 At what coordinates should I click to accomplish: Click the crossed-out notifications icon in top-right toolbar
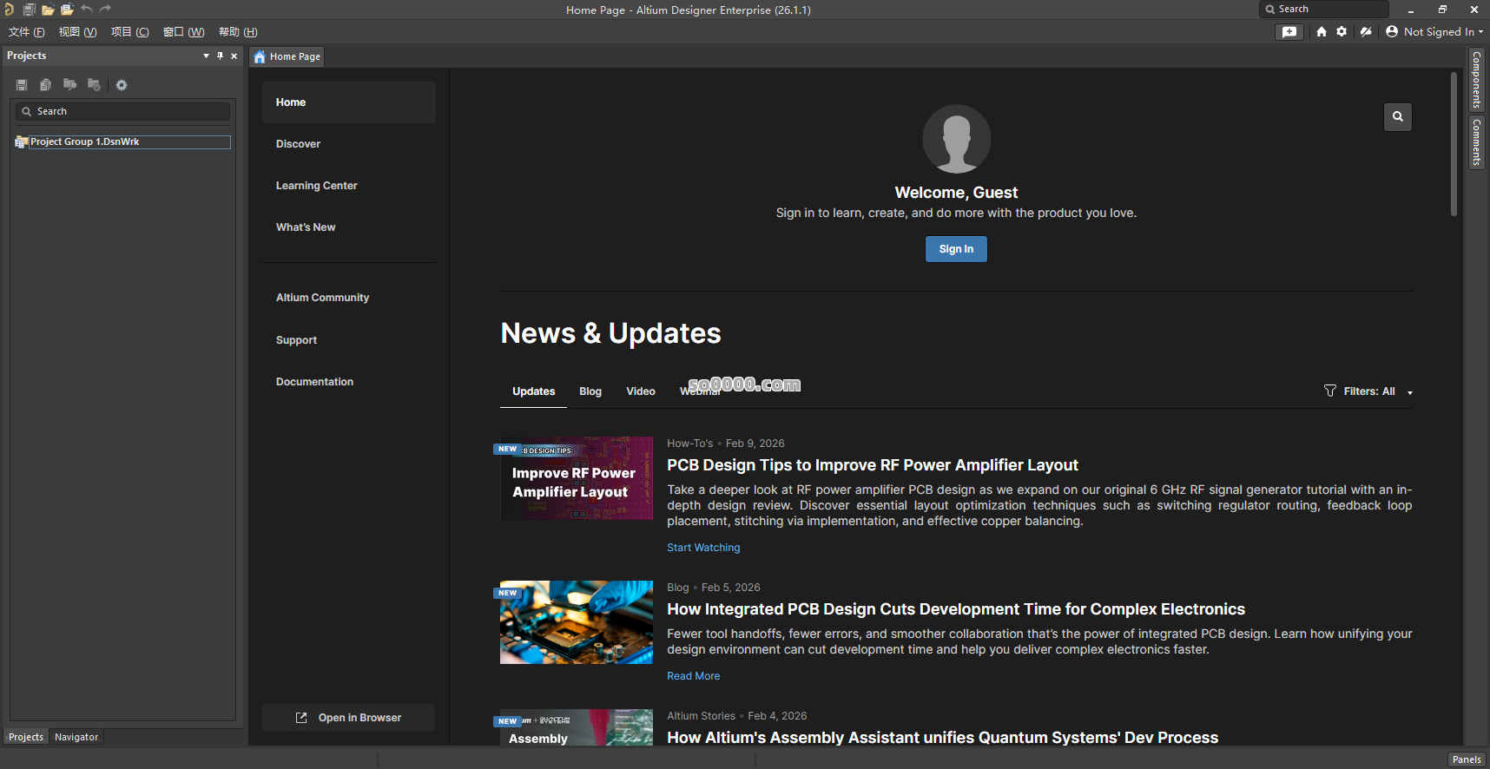pyautogui.click(x=1366, y=31)
